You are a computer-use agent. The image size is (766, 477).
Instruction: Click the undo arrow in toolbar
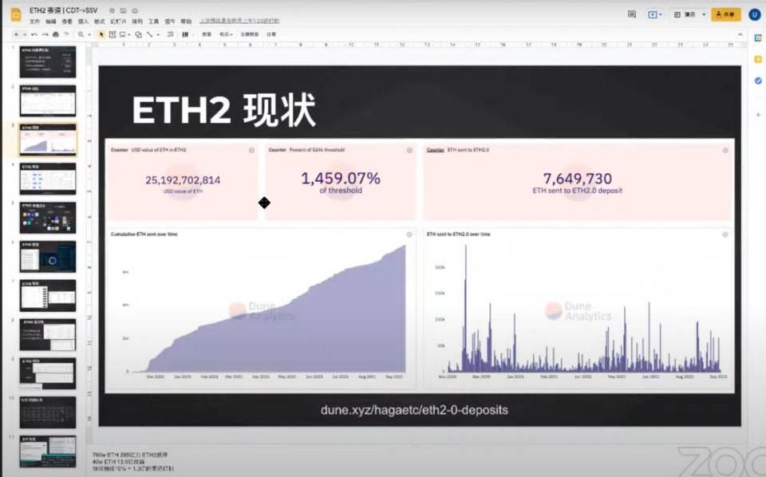34,35
